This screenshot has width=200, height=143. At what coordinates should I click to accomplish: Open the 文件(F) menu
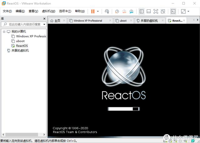(7, 11)
